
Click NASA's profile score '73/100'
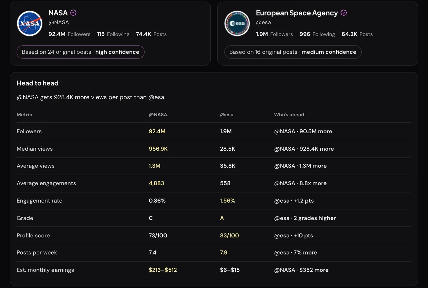point(158,236)
